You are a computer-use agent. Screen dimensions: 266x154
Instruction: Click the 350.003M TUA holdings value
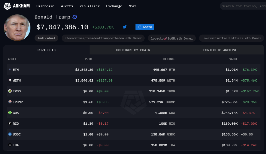tap(163, 145)
